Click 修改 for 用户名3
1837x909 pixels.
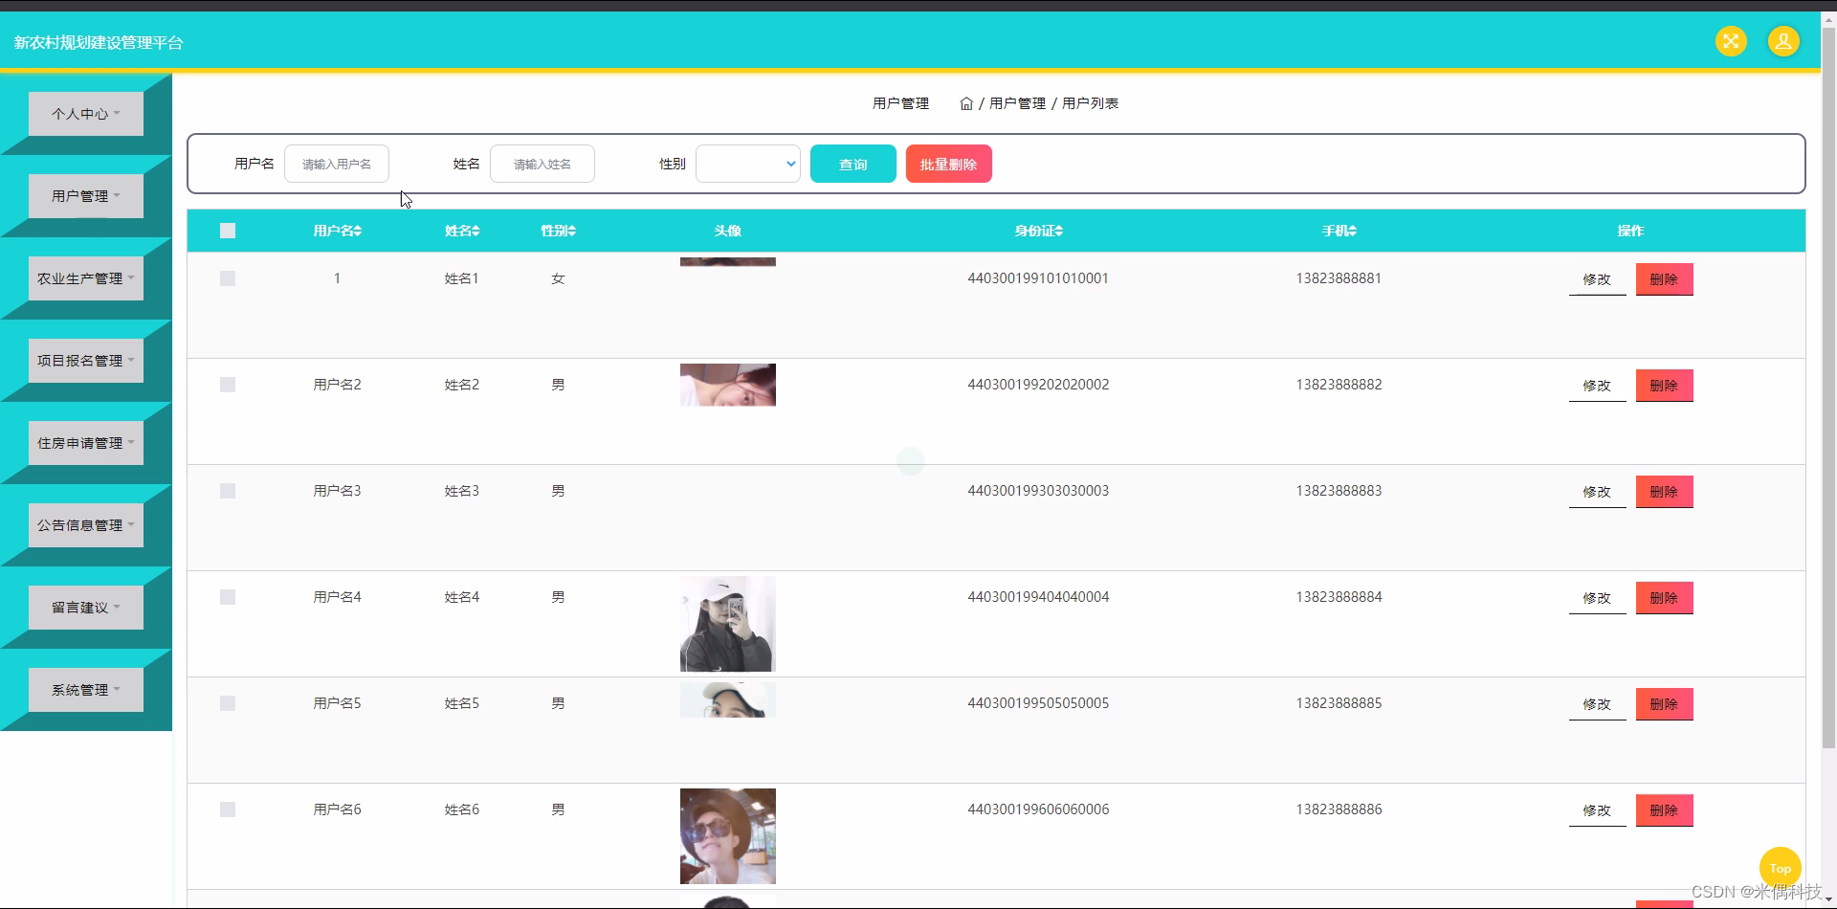pos(1597,492)
